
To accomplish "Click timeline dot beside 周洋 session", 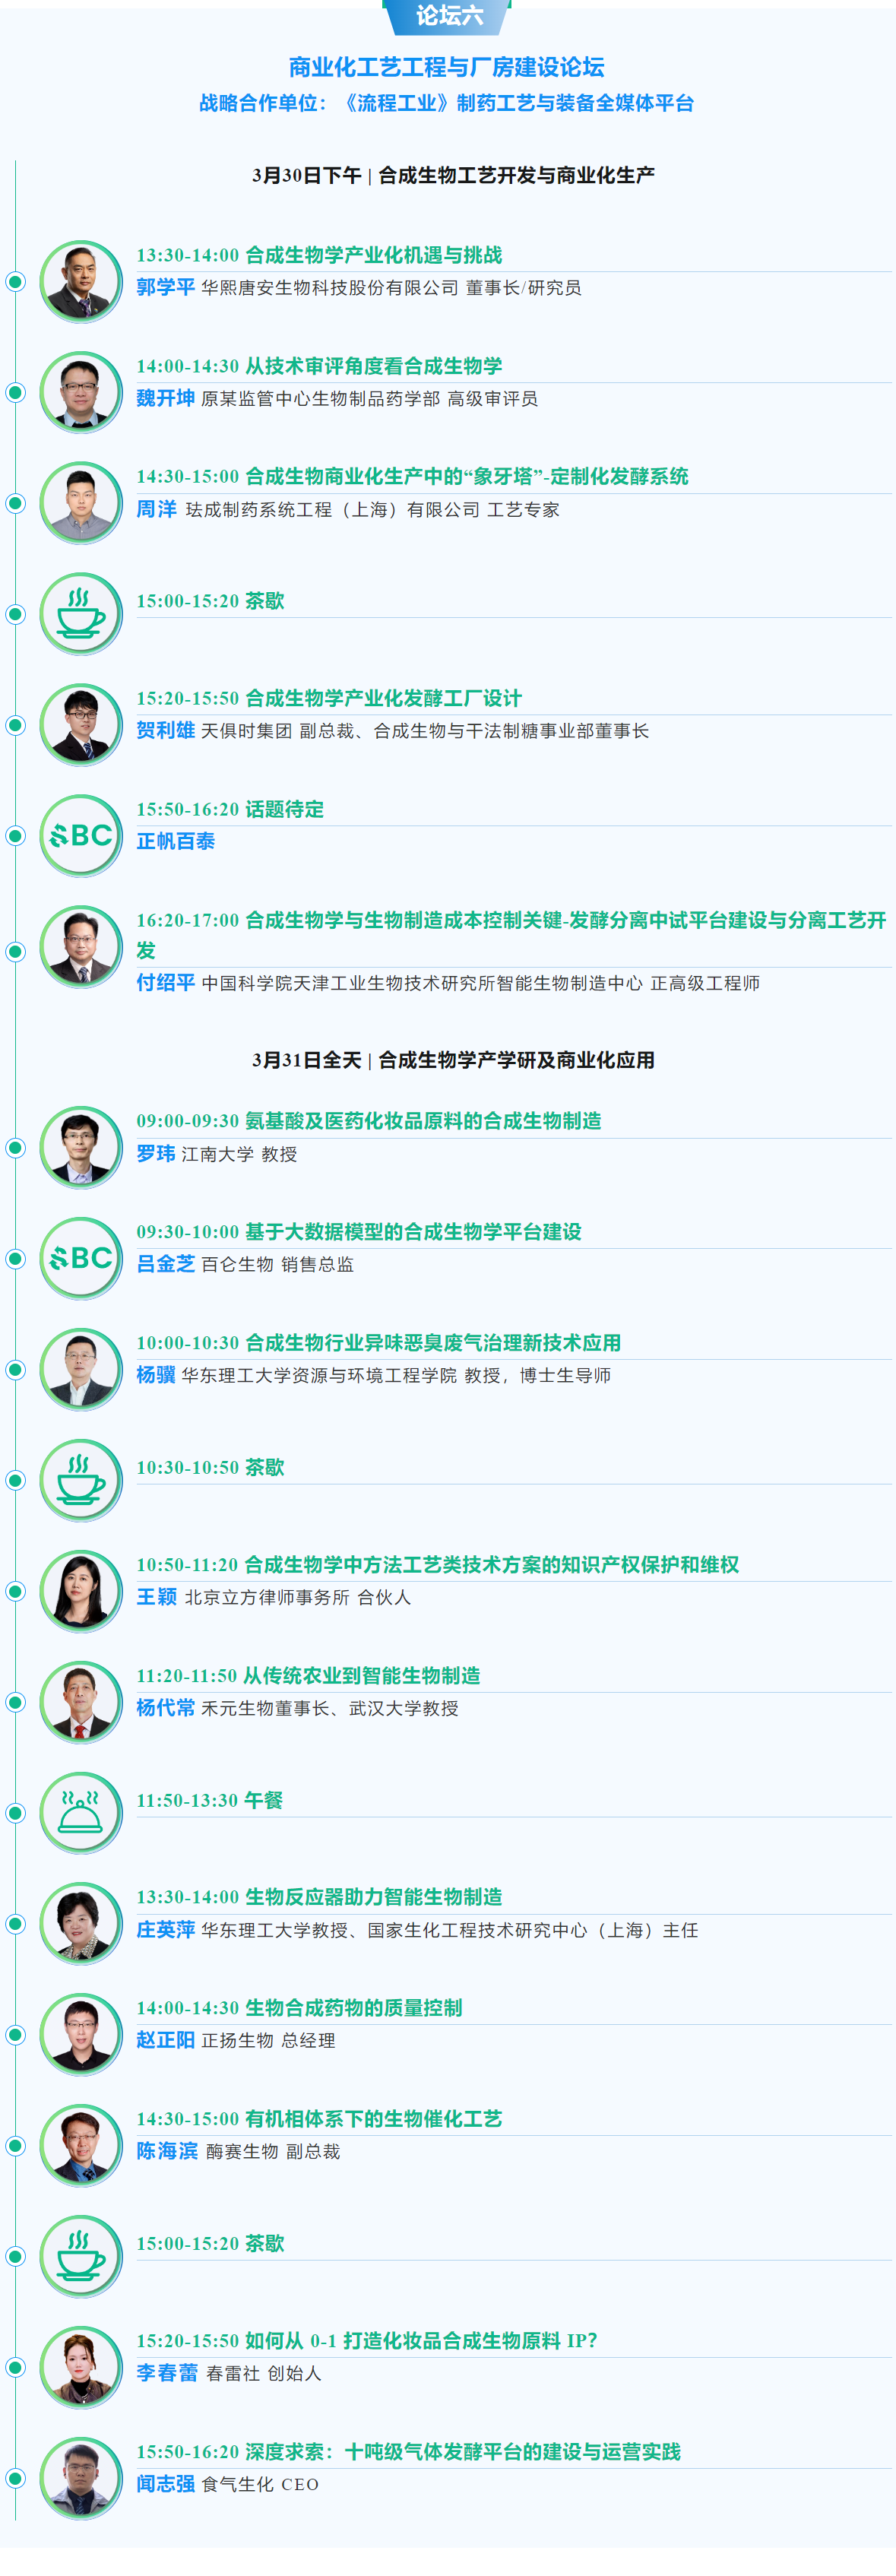I will click(15, 503).
